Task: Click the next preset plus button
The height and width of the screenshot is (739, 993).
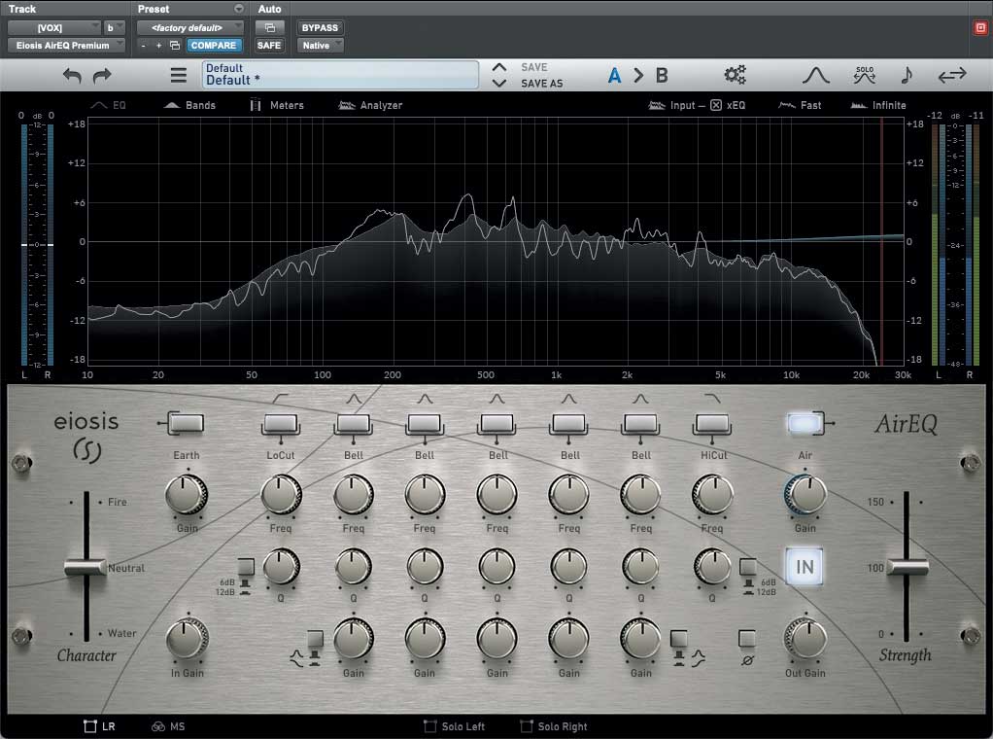Action: point(159,46)
